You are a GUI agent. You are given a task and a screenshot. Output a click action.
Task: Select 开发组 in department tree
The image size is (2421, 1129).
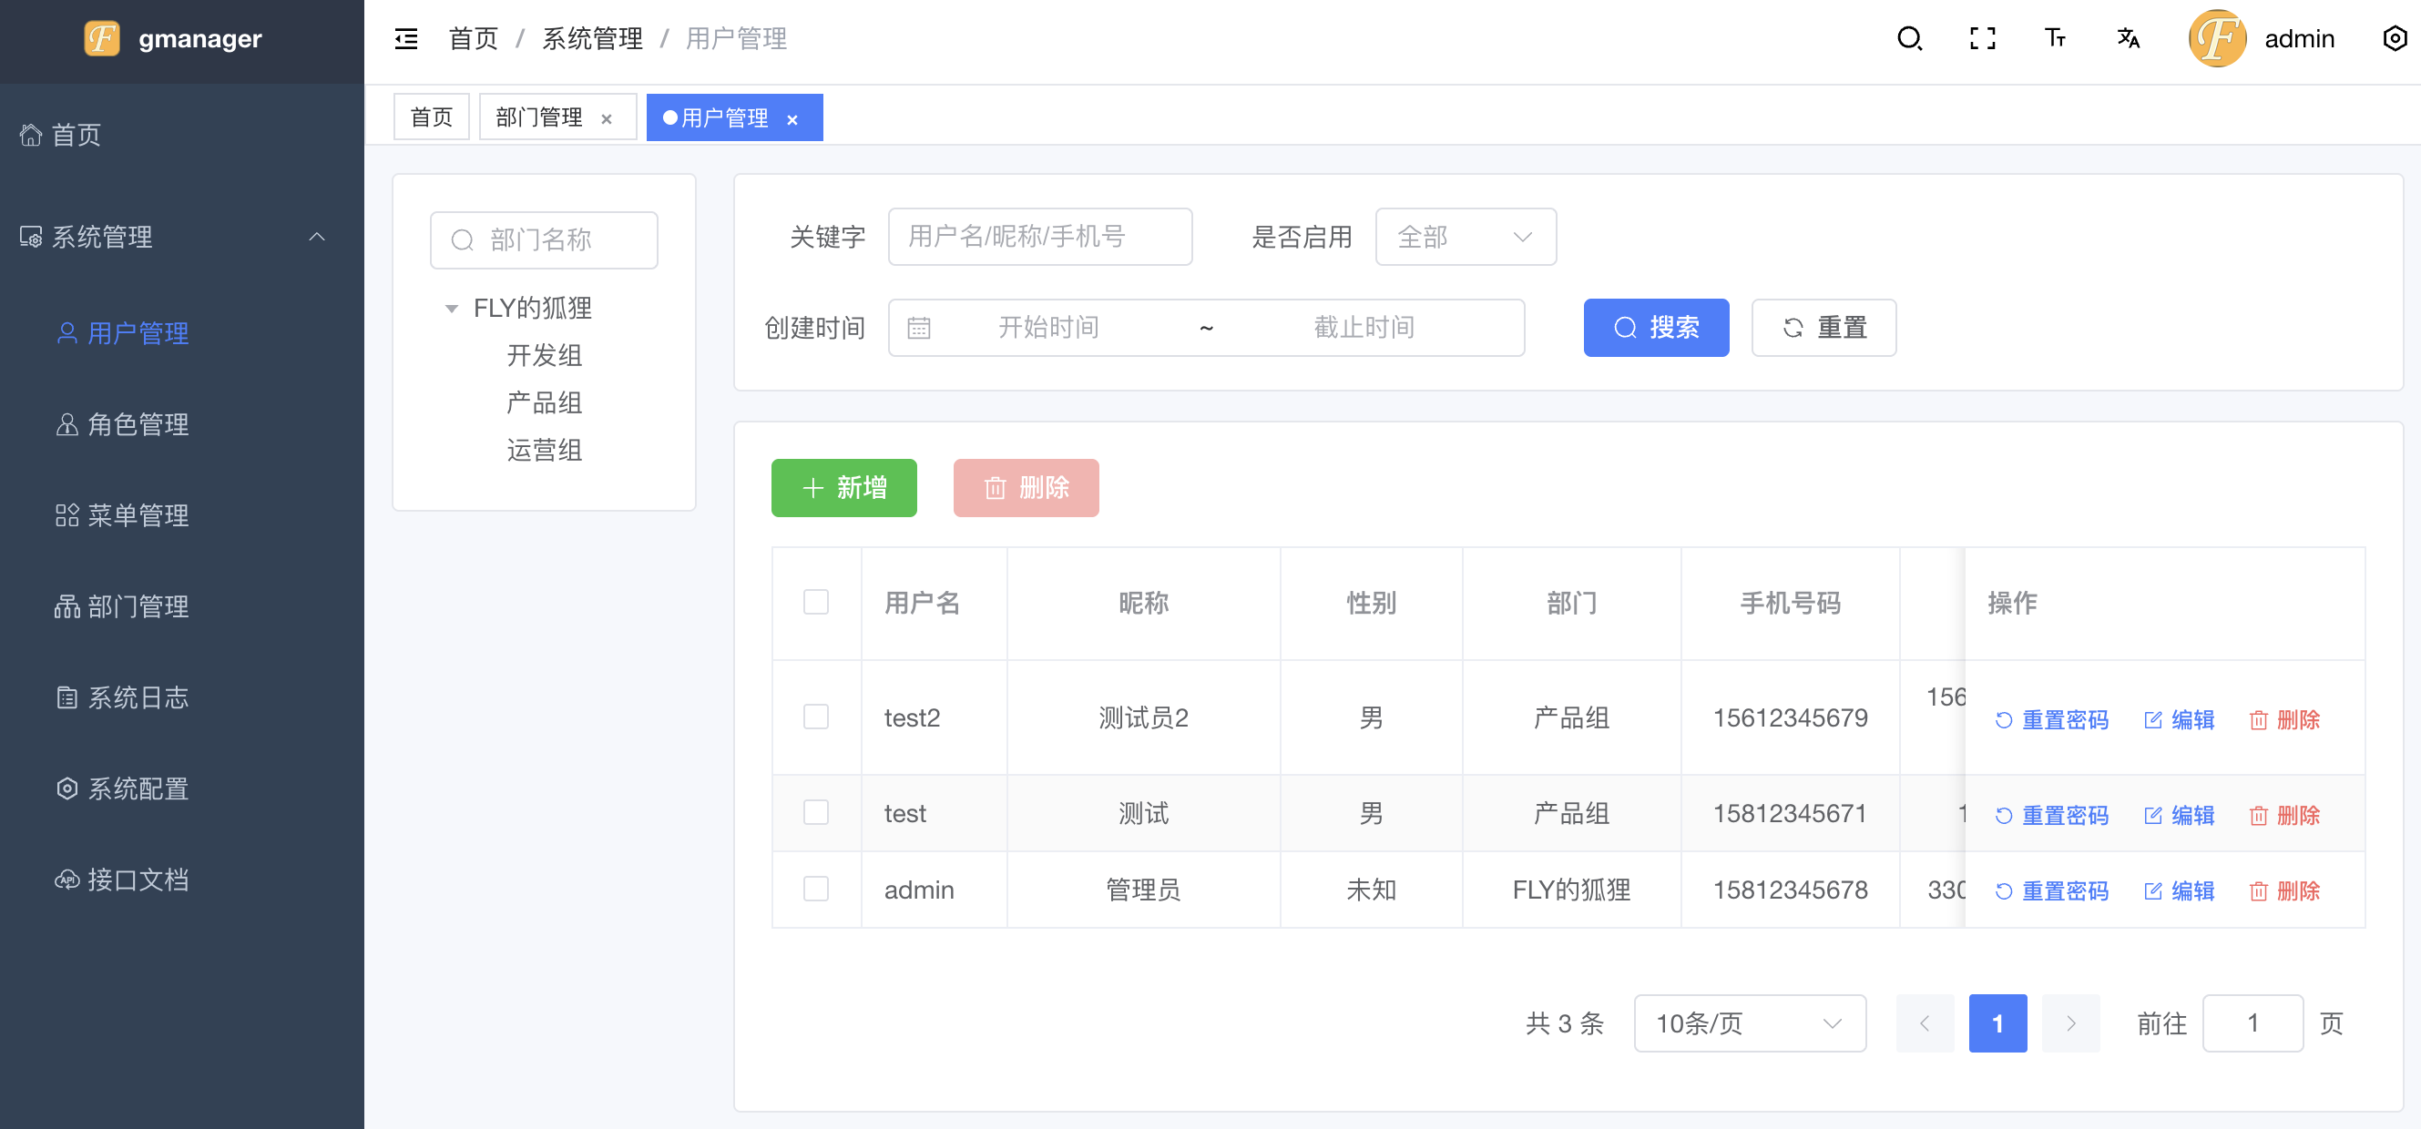(x=544, y=355)
